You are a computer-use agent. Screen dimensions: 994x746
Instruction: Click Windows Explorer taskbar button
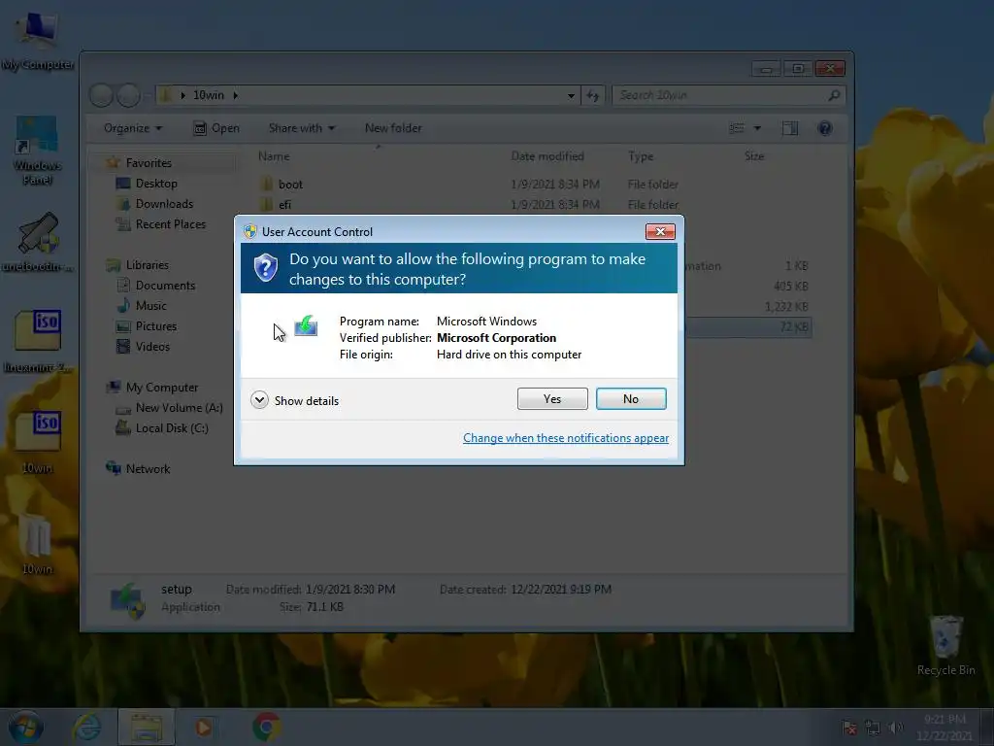click(x=146, y=727)
